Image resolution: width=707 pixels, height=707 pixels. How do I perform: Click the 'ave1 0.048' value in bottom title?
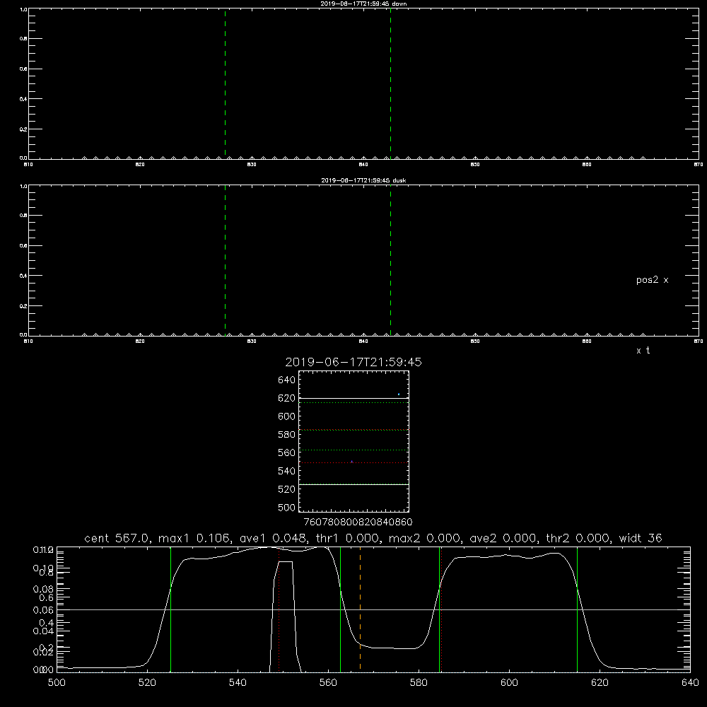(272, 538)
